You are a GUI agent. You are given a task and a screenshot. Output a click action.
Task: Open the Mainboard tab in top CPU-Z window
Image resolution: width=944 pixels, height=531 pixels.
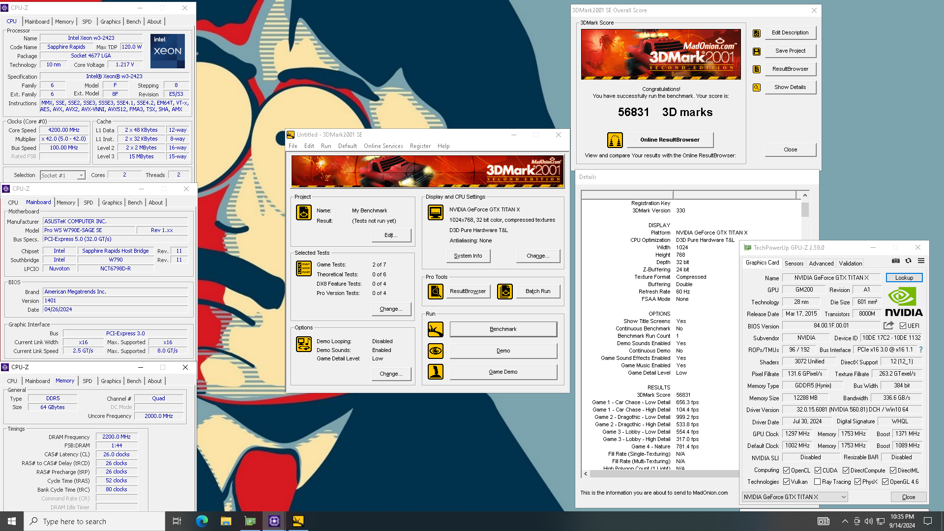pyautogui.click(x=37, y=22)
